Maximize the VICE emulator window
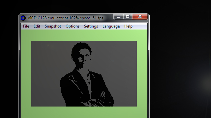This screenshot has width=211, height=118. [x=128, y=17]
